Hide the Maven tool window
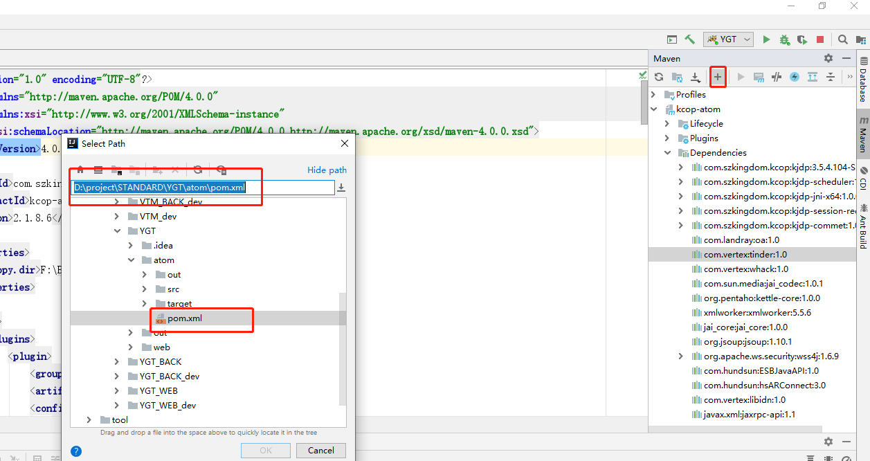 (846, 58)
